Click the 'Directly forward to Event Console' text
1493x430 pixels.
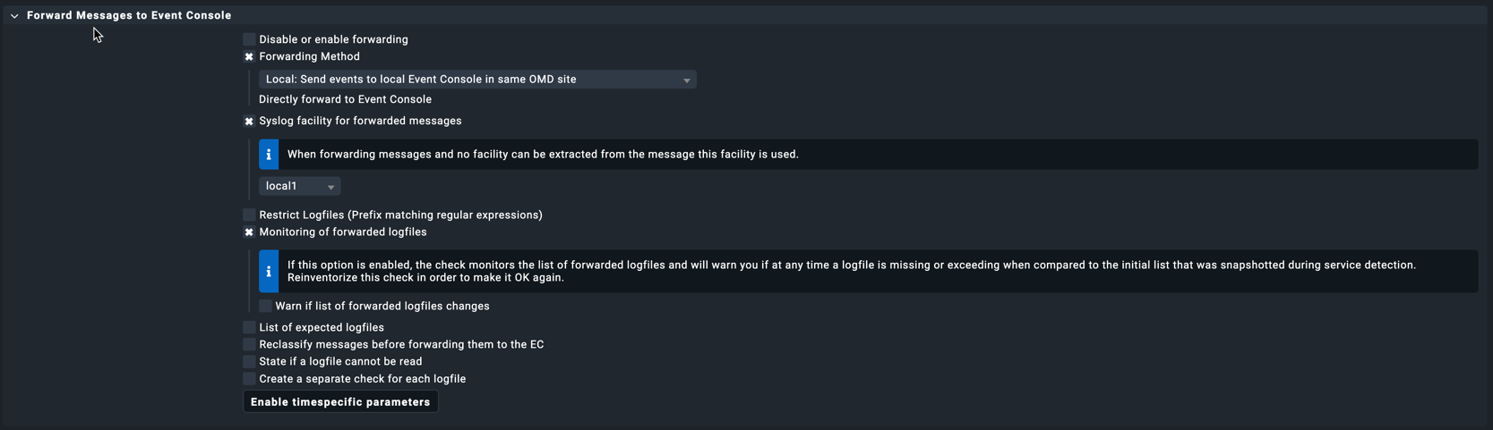click(x=345, y=99)
